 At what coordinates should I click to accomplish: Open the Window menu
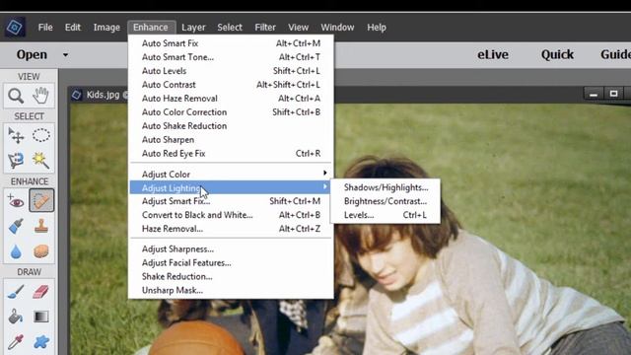point(337,28)
